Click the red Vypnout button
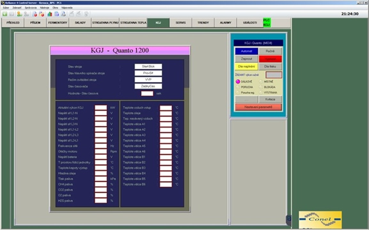The width and height of the screenshot is (369, 230). [270, 59]
